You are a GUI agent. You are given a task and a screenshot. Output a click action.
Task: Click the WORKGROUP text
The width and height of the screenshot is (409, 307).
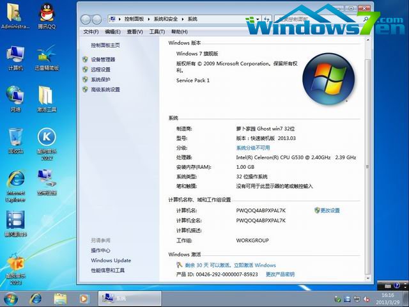click(252, 240)
